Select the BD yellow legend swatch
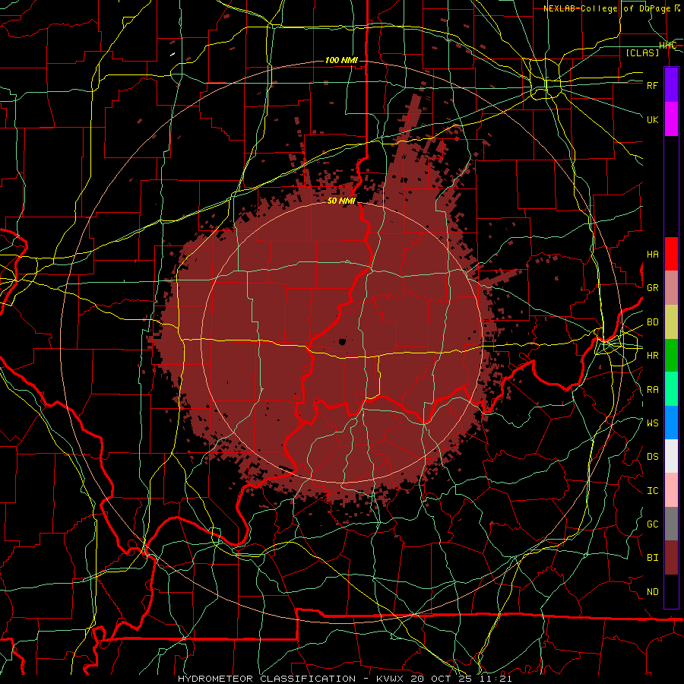Screen dimensions: 684x684 (x=671, y=321)
